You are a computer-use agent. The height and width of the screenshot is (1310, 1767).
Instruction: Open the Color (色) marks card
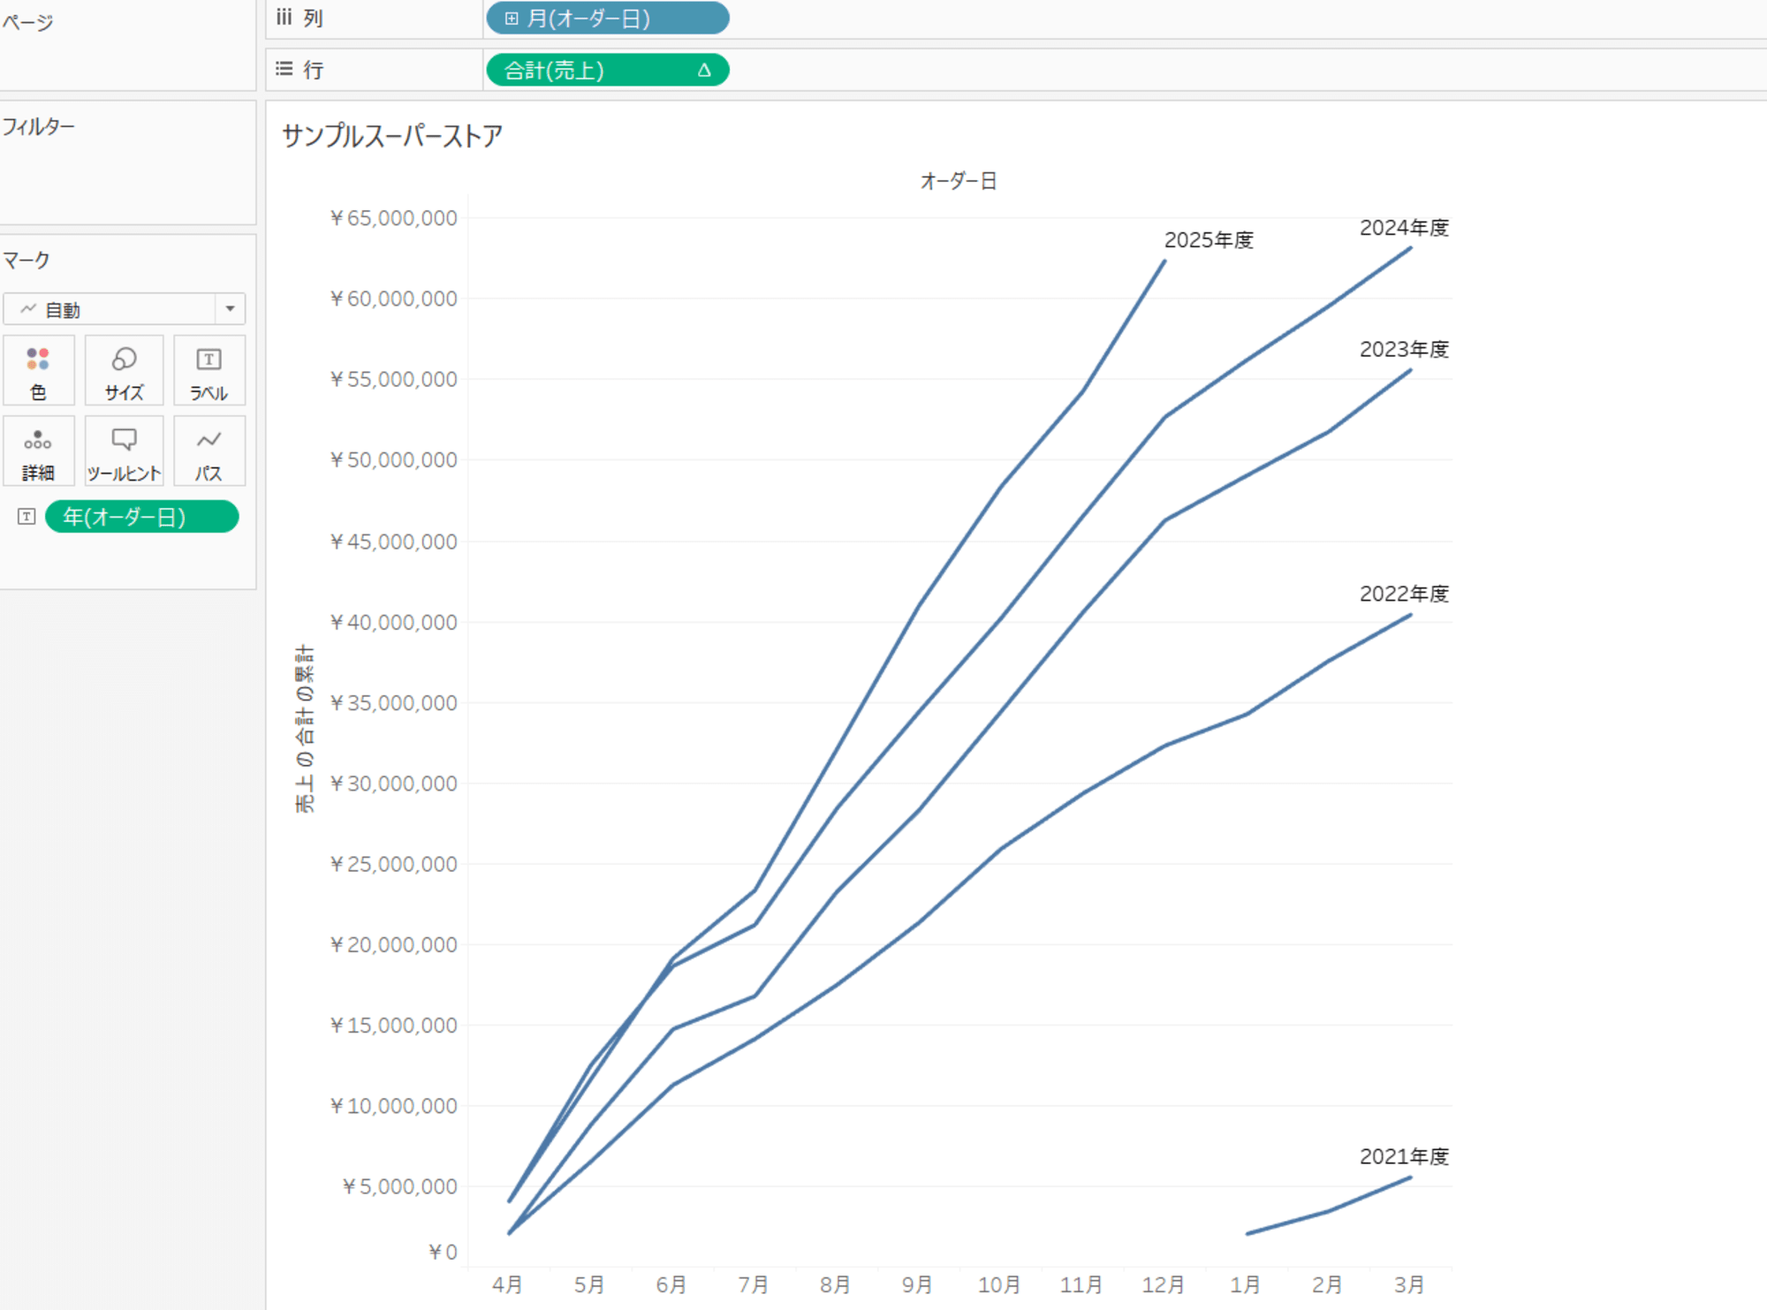(38, 371)
